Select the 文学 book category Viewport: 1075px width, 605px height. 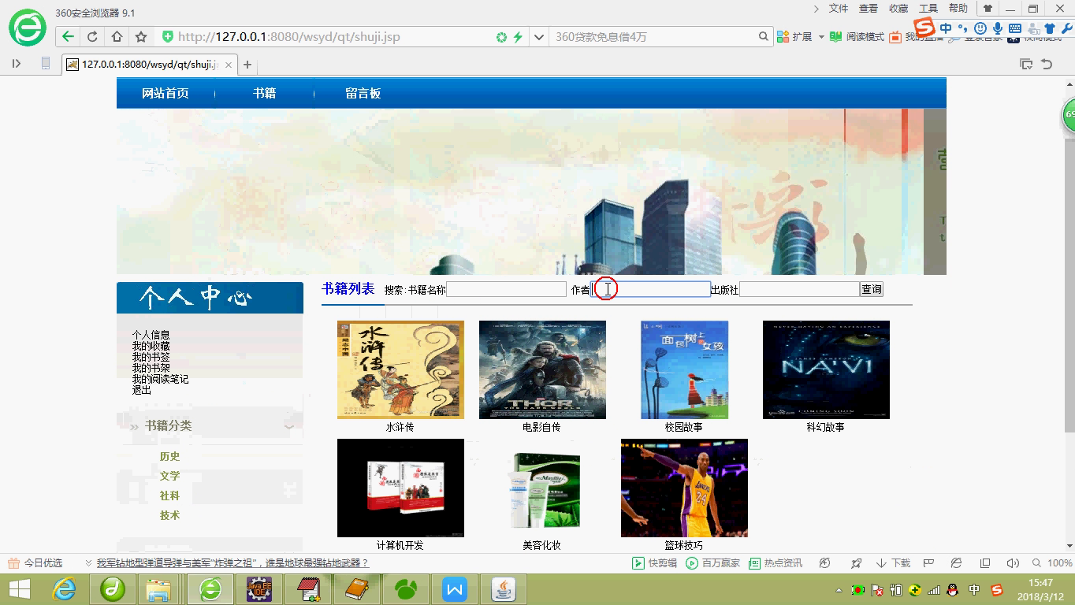click(x=169, y=476)
